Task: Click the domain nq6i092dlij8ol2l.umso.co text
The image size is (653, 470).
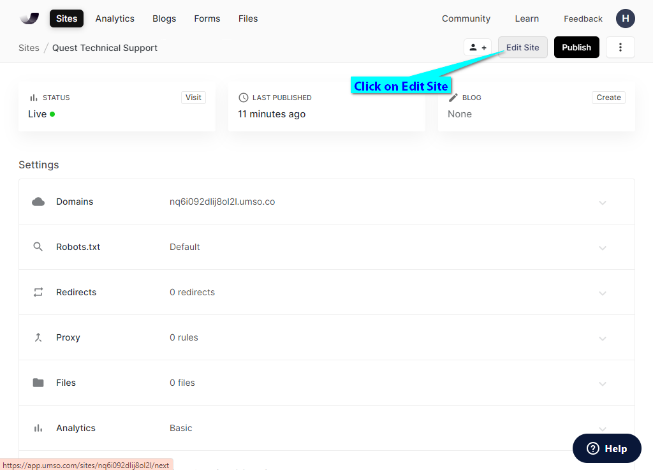Action: (223, 202)
